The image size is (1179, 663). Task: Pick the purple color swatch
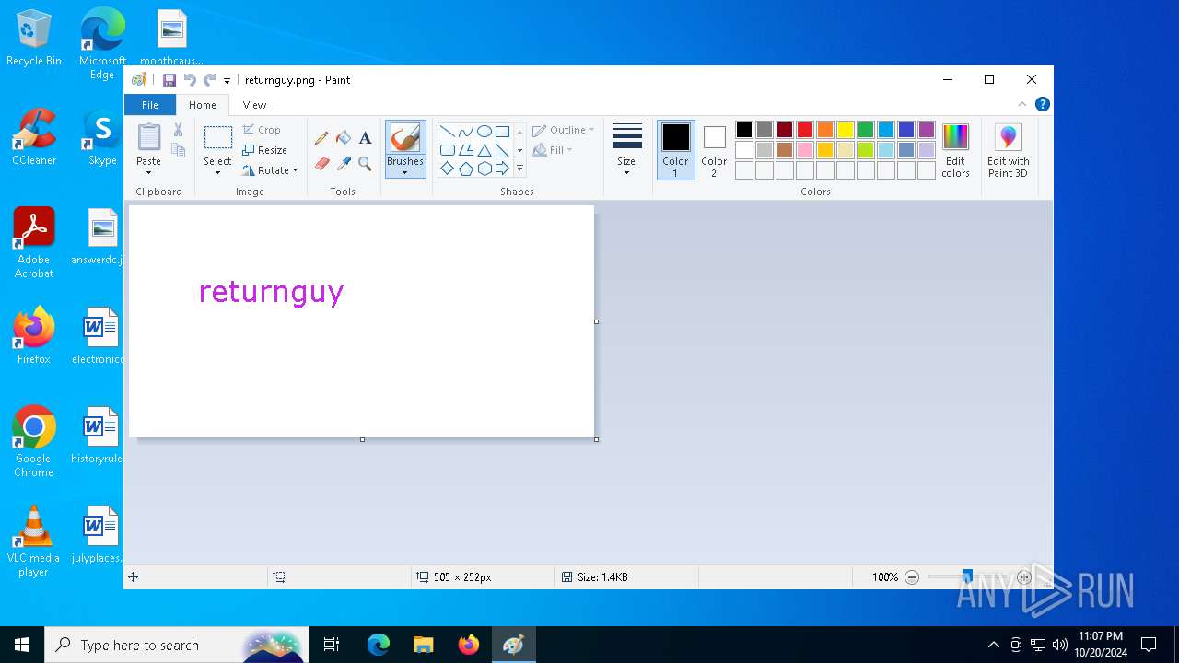[927, 130]
